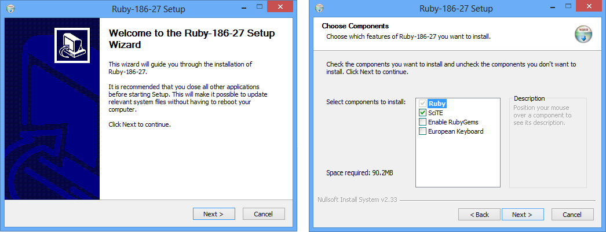Screen dimensions: 606x232
Task: Cancel the Choose Components window
Action: pyautogui.click(x=572, y=215)
